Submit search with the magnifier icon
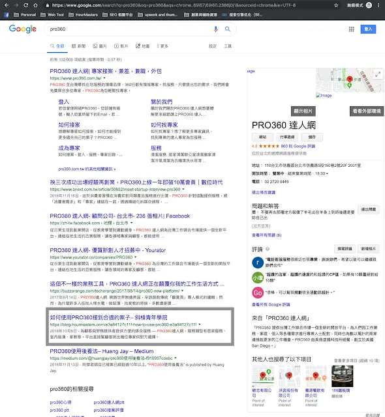The image size is (385, 417). (227, 29)
